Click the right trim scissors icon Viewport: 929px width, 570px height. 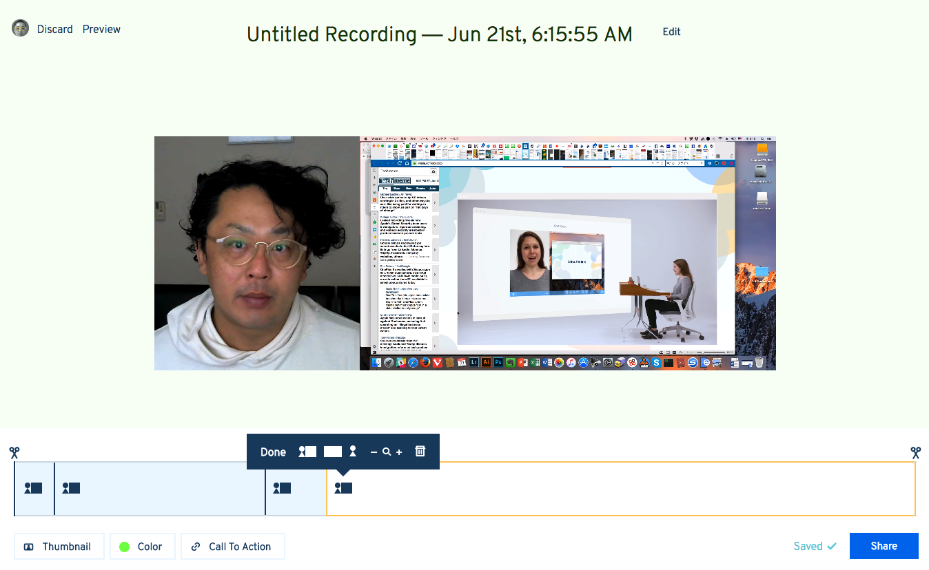(915, 452)
